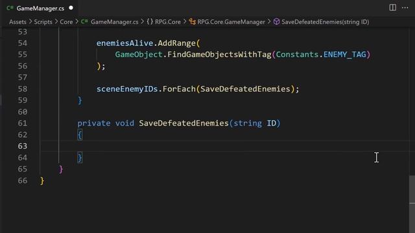415x233 pixels.
Task: Click the C# file icon on the tab
Action: click(10, 8)
